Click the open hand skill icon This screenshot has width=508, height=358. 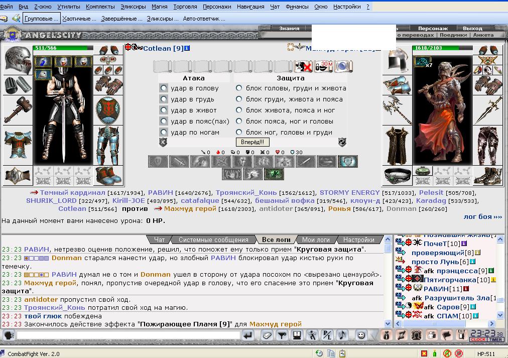tap(232, 174)
